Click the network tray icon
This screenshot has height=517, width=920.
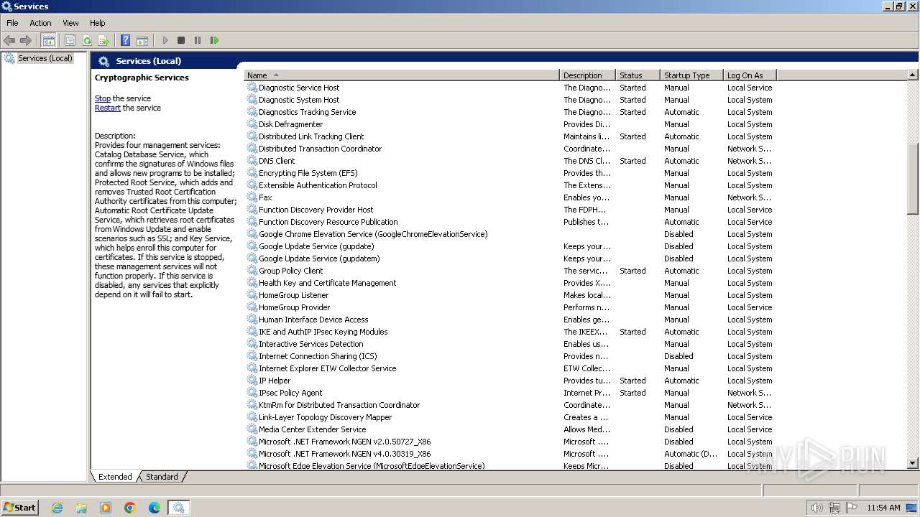coord(834,508)
